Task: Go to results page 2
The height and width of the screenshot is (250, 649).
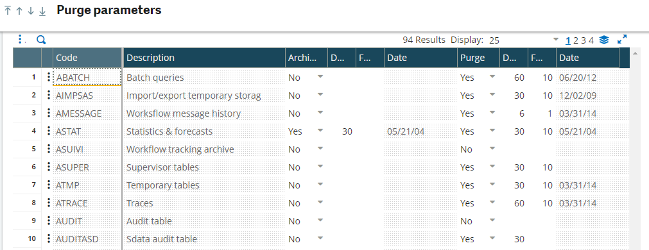Action: pos(576,40)
